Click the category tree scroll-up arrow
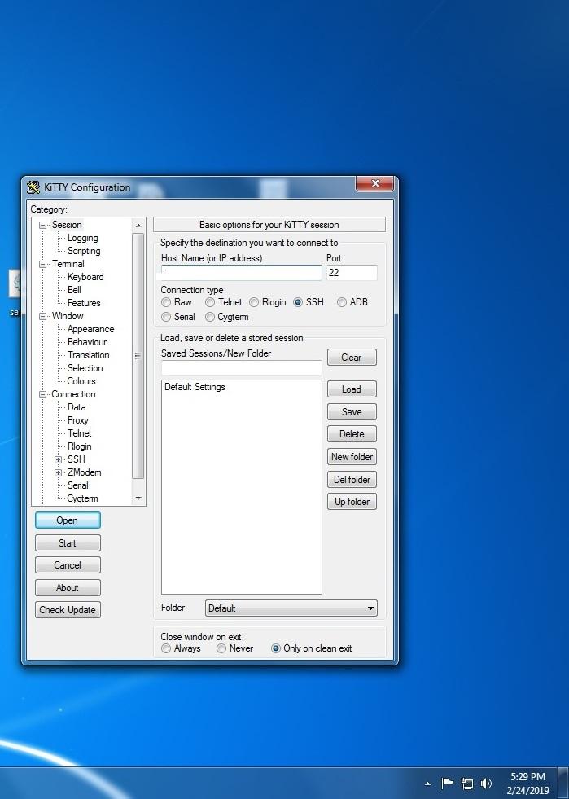This screenshot has height=799, width=569. point(138,226)
